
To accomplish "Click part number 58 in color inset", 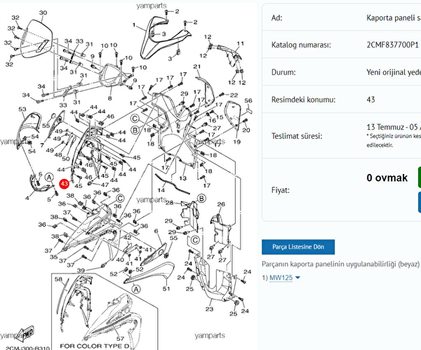I will 59,280.
